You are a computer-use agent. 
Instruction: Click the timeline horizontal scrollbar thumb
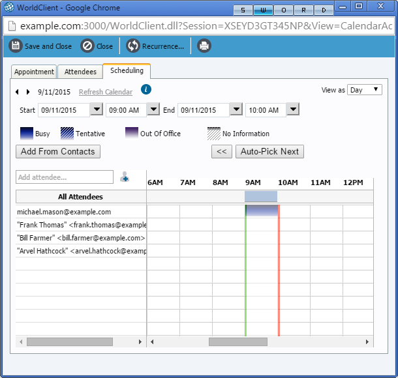pos(237,342)
